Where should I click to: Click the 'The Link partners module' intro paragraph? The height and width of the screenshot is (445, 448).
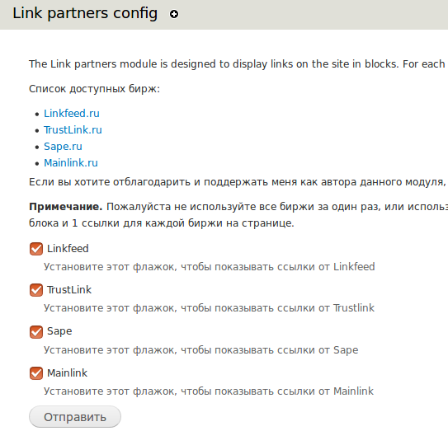tap(238, 64)
